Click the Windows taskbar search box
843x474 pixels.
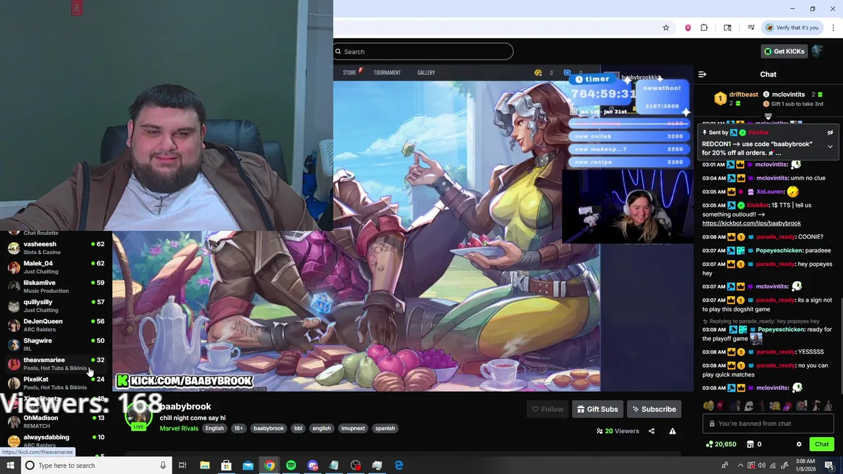click(x=96, y=465)
